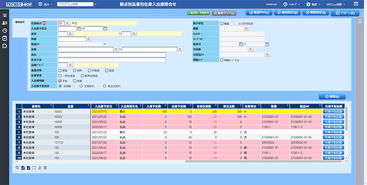Click the Excel file export icon below grid

point(28,168)
